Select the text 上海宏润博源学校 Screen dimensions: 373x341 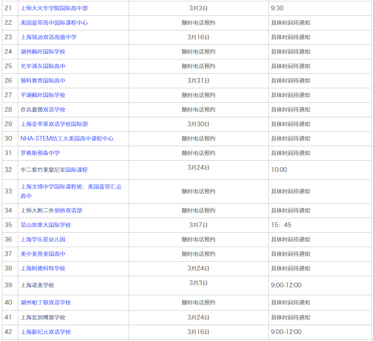point(43,318)
